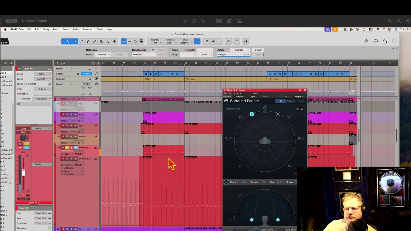
Task: Open the help question mark button
Action: point(237,41)
